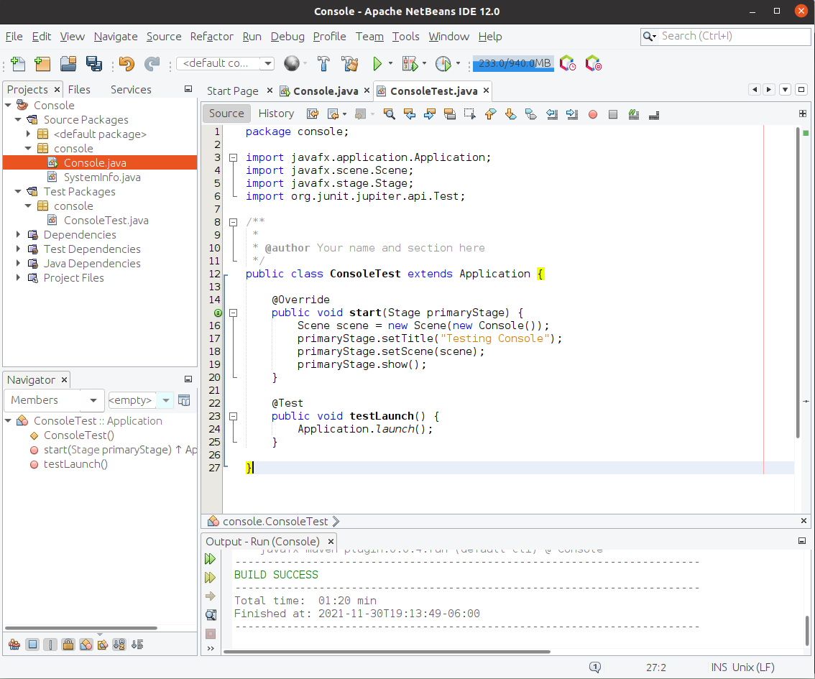Toggle Sort by Name in Navigator
Screen dimensions: 815x679
(x=119, y=645)
